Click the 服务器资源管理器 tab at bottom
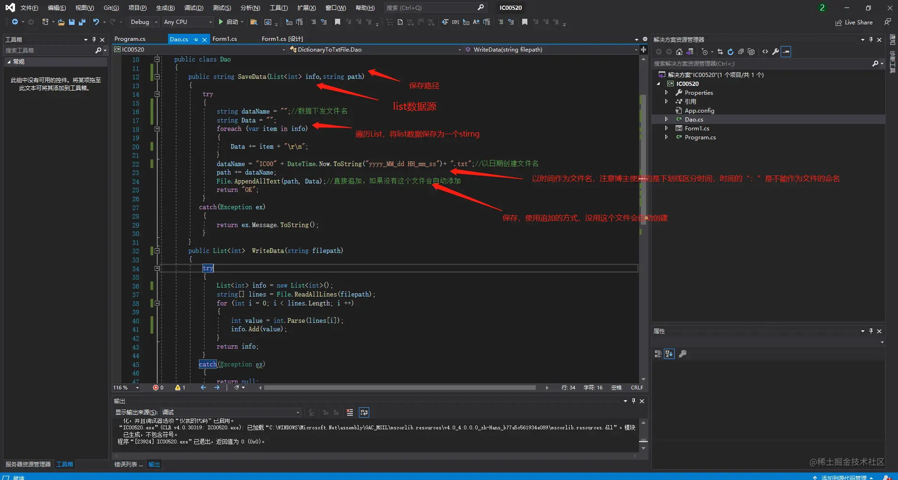Image resolution: width=898 pixels, height=480 pixels. 28,465
